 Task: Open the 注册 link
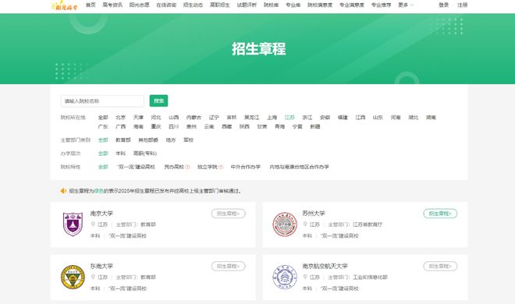(x=463, y=5)
